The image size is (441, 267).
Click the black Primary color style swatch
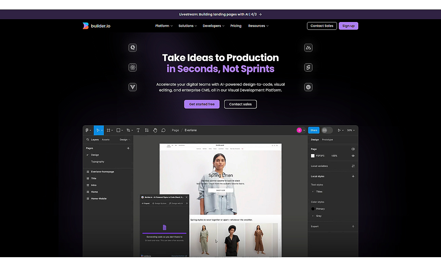tap(313, 209)
